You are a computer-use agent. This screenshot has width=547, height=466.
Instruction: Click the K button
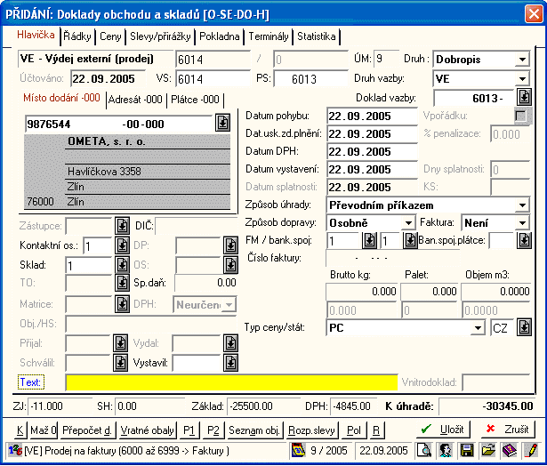point(20,430)
